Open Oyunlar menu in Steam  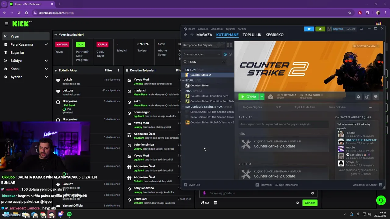[230, 29]
